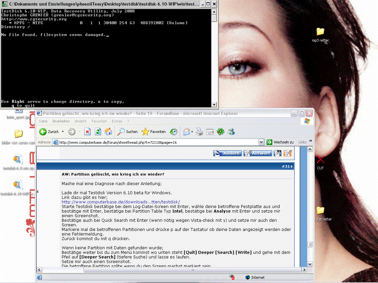Image resolution: width=378 pixels, height=283 pixels.
Task: Click the Wechseln zu go button
Action: [280, 142]
